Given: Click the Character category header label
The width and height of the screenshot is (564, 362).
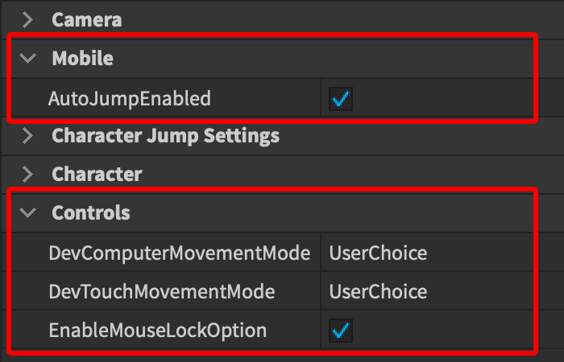Looking at the screenshot, I should click(97, 174).
